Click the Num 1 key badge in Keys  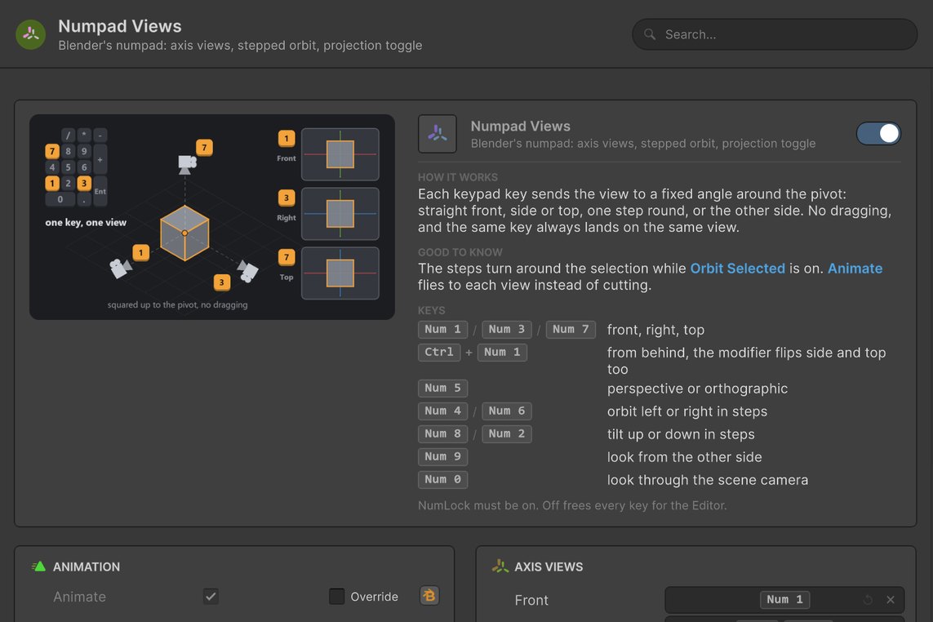point(442,329)
